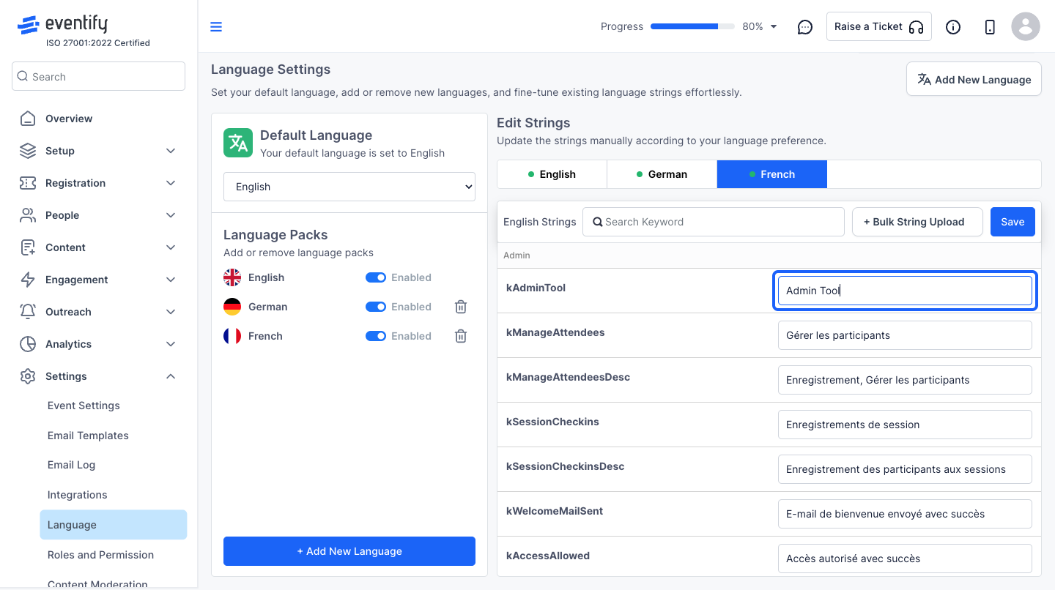Expand the Progress percentage dropdown arrow
This screenshot has height=590, width=1055.
coord(774,27)
